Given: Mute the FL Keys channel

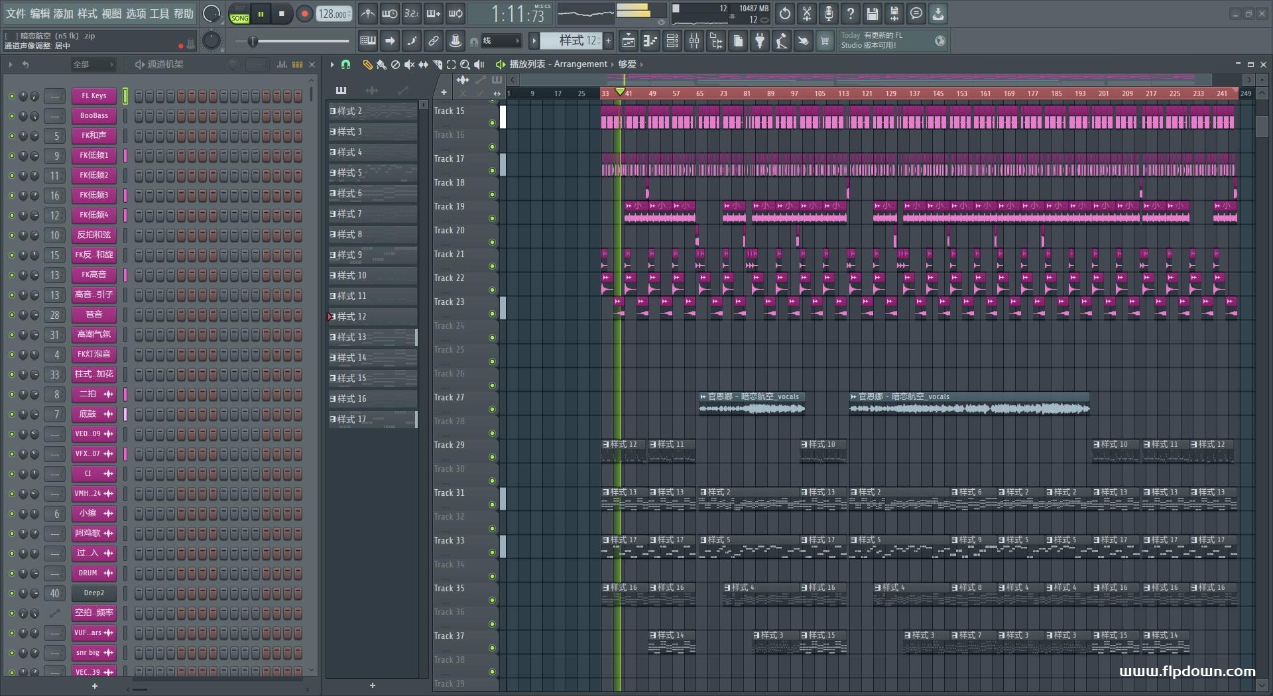Looking at the screenshot, I should (x=11, y=96).
